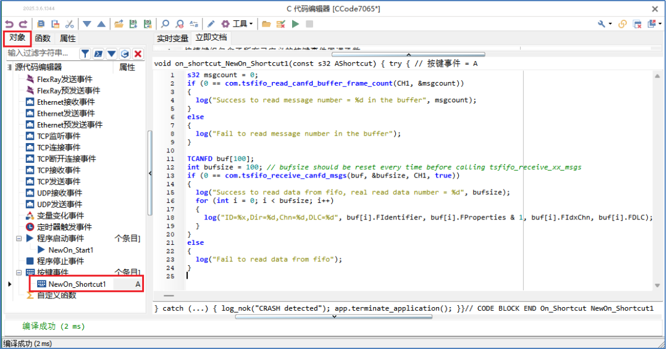Click the yellow folder toolbar icon
Image resolution: width=667 pixels, height=349 pixels.
point(266,24)
